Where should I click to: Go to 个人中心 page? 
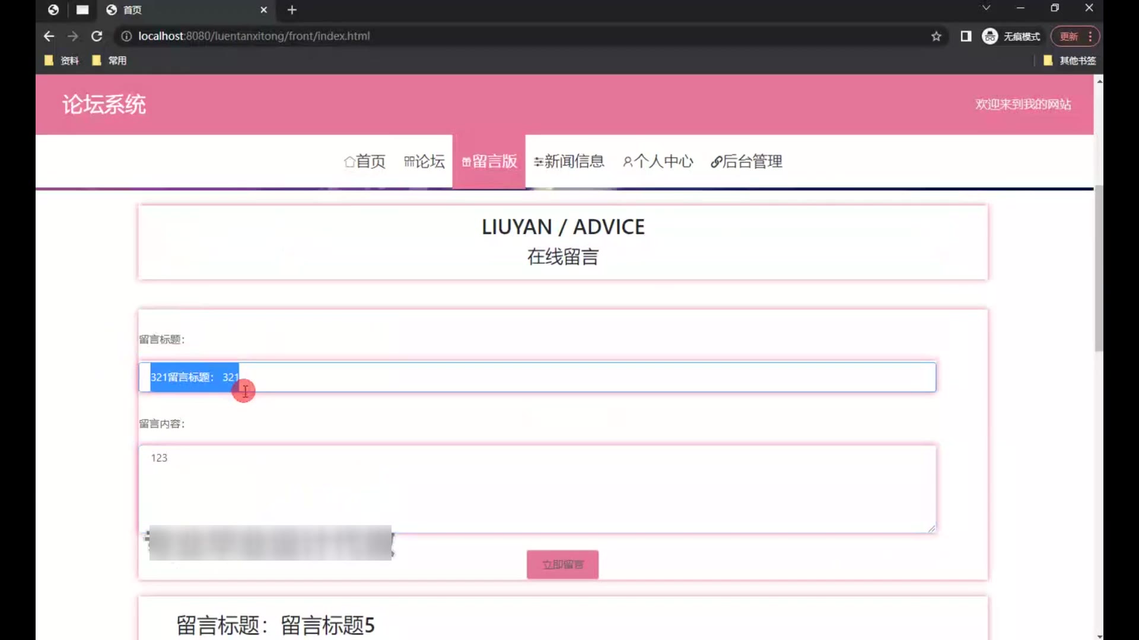658,161
